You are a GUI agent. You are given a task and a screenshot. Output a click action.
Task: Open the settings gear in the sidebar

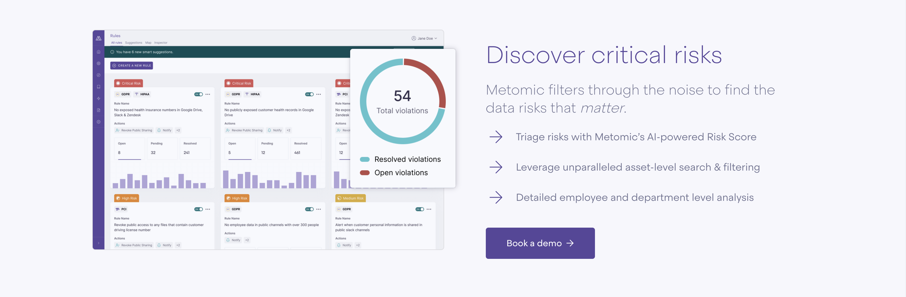pyautogui.click(x=98, y=122)
